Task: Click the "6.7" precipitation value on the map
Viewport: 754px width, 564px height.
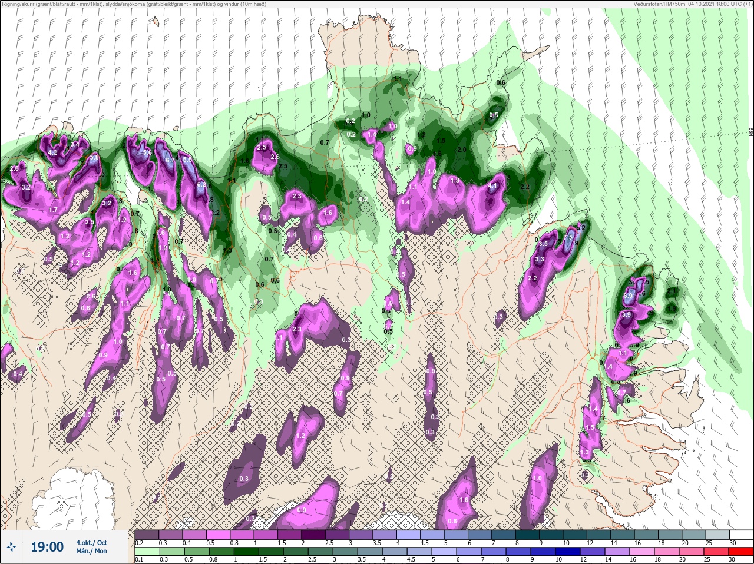Action: pyautogui.click(x=170, y=160)
